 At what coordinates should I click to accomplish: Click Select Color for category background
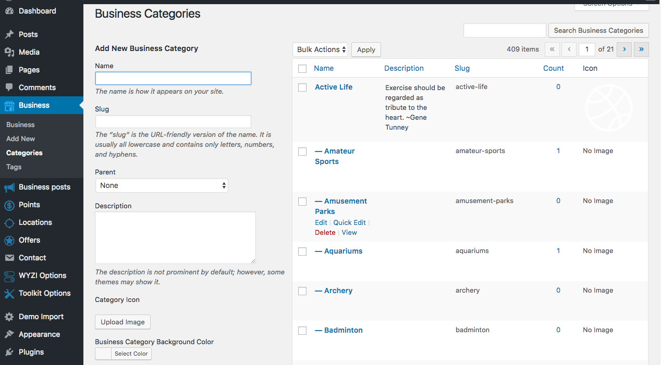tap(131, 354)
